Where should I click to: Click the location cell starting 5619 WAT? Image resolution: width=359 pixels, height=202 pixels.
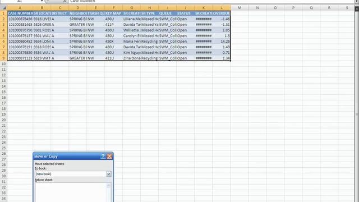pos(42,58)
